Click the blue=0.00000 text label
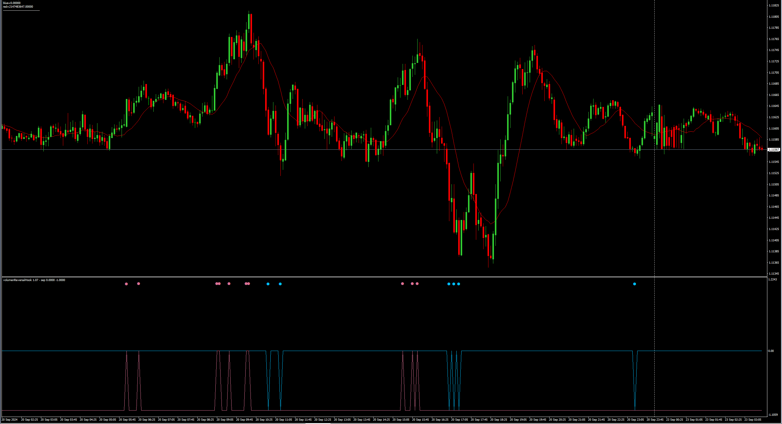This screenshot has width=782, height=424. point(12,3)
